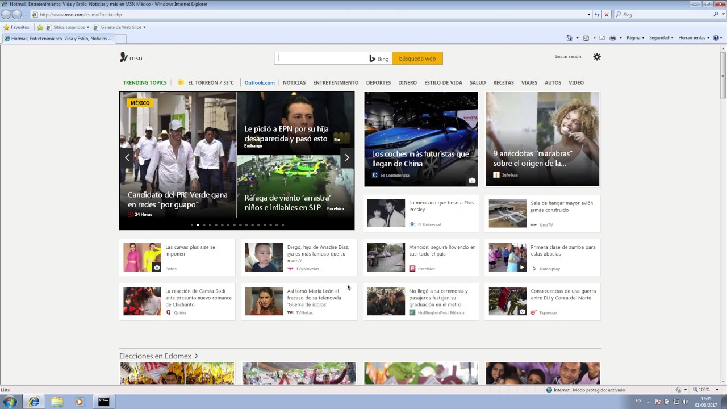This screenshot has height=409, width=727.
Task: Open Toyota futuristic cars article thumbnail
Action: pyautogui.click(x=421, y=139)
